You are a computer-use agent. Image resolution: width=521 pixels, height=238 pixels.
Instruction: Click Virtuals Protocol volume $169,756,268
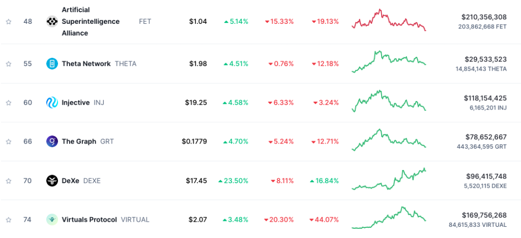coord(484,216)
